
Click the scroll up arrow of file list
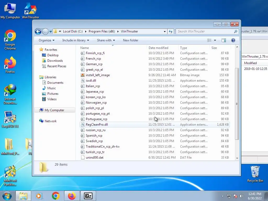(x=237, y=47)
